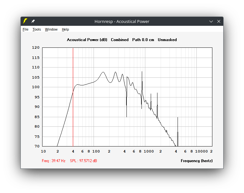Click the 'Combined' label in chart header
244x193 pixels.
point(120,40)
